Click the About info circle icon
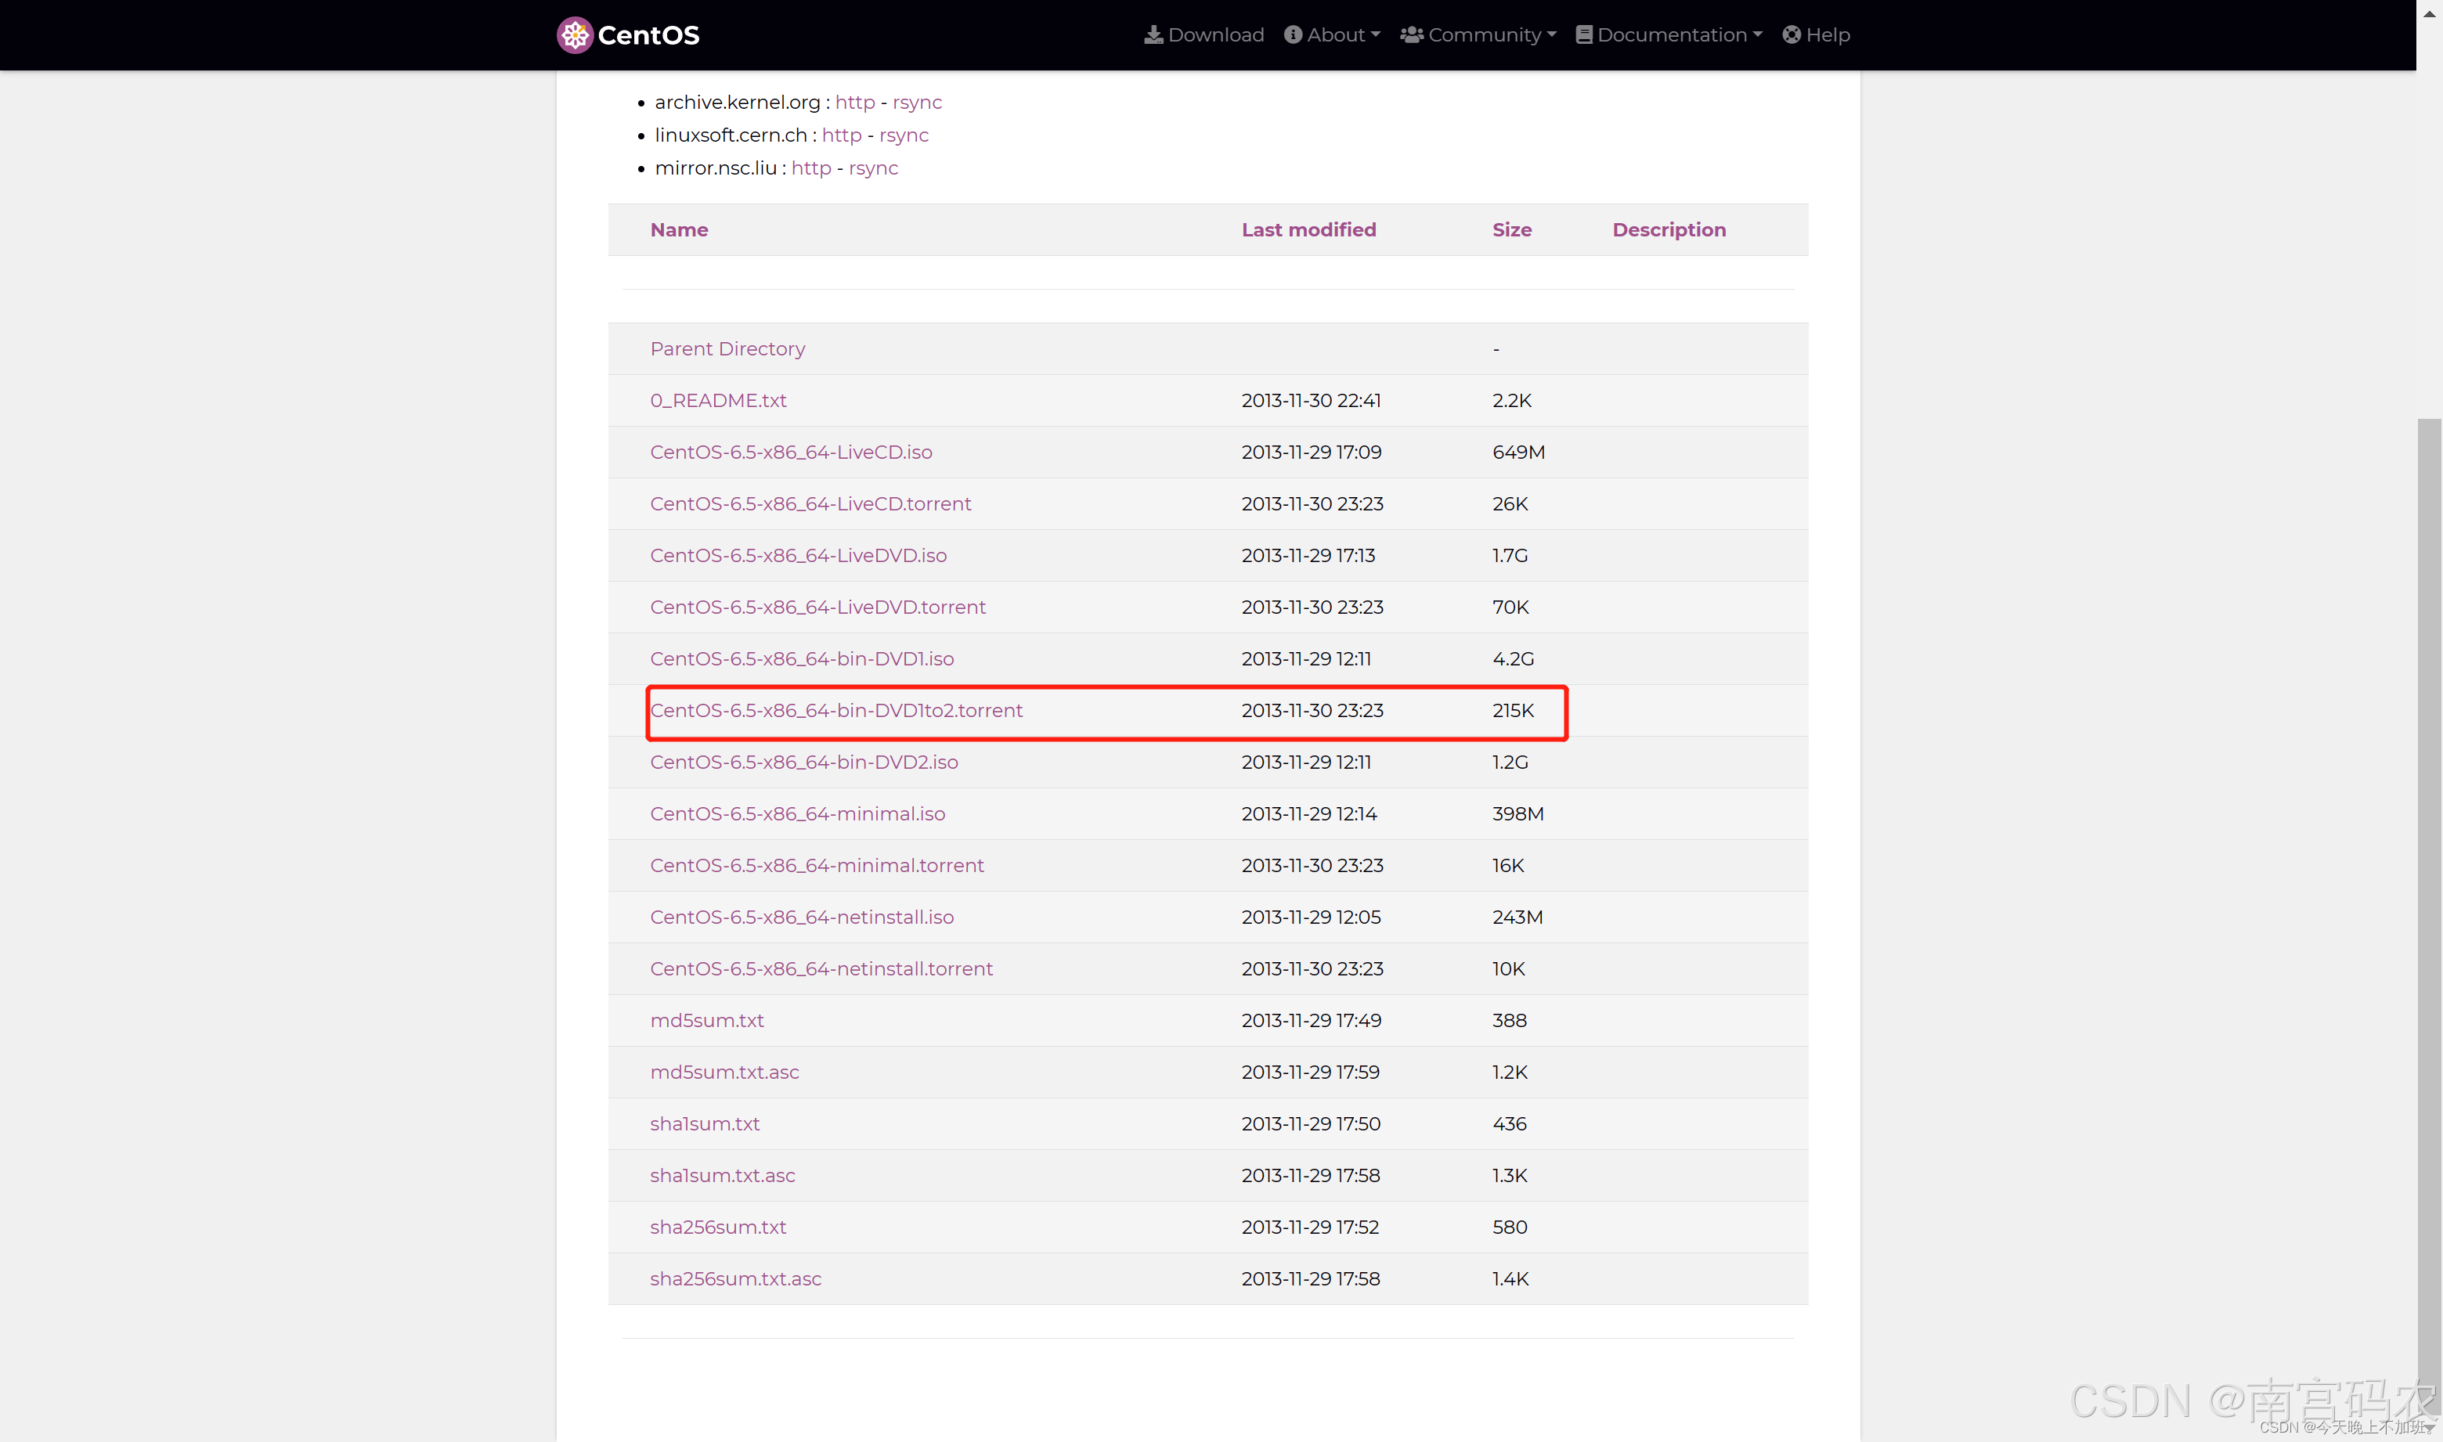2443x1442 pixels. (x=1293, y=35)
